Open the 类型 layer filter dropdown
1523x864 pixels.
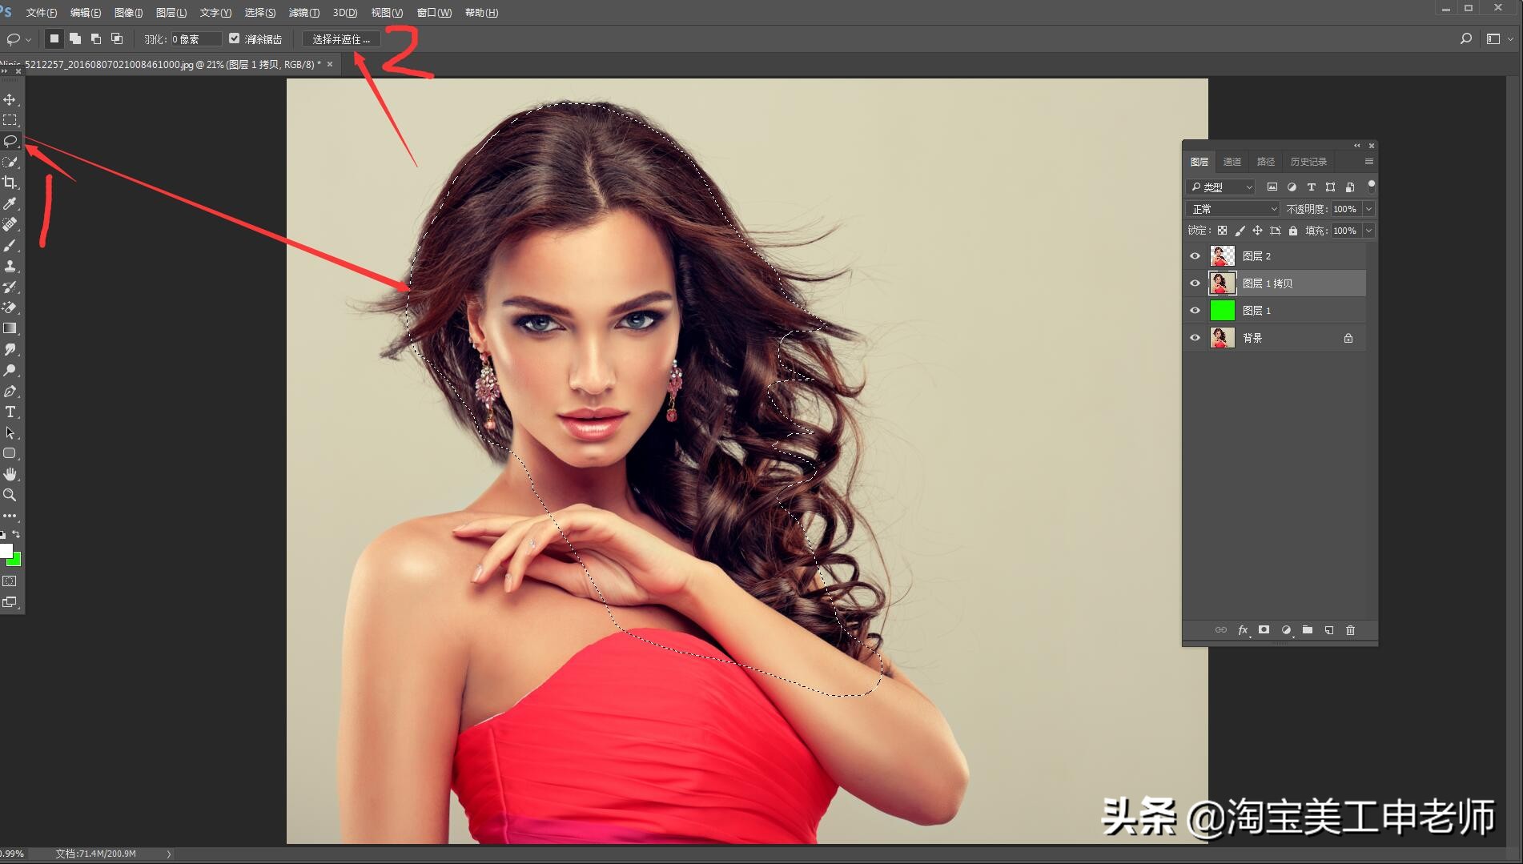click(x=1221, y=187)
